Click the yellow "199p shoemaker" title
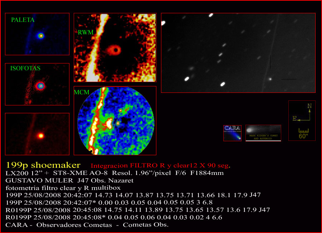 coord(43,165)
